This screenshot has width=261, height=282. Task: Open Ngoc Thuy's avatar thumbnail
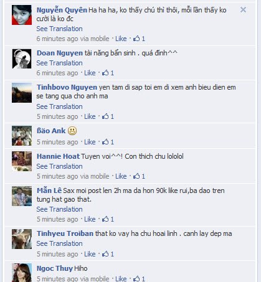coord(22,273)
